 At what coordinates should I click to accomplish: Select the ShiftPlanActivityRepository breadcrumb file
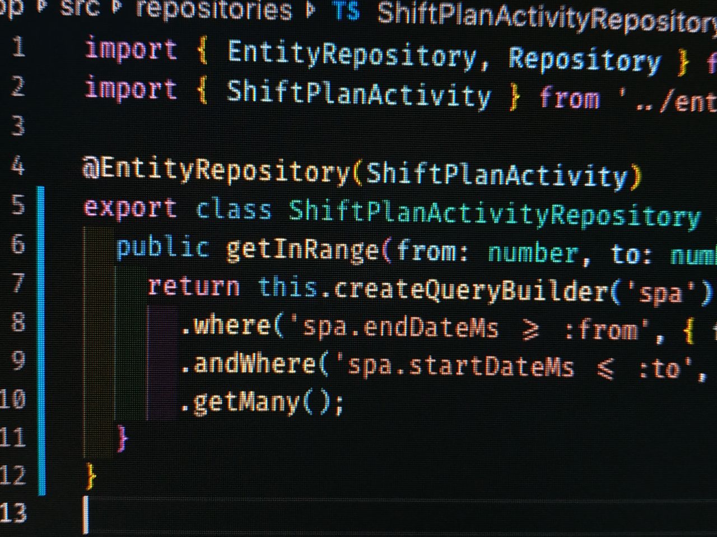click(x=547, y=19)
